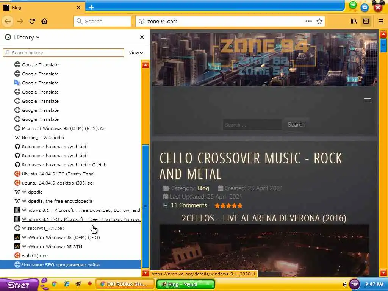Open the website hamburger navigation menu
Image resolution: width=388 pixels, height=291 pixels.
(x=367, y=100)
